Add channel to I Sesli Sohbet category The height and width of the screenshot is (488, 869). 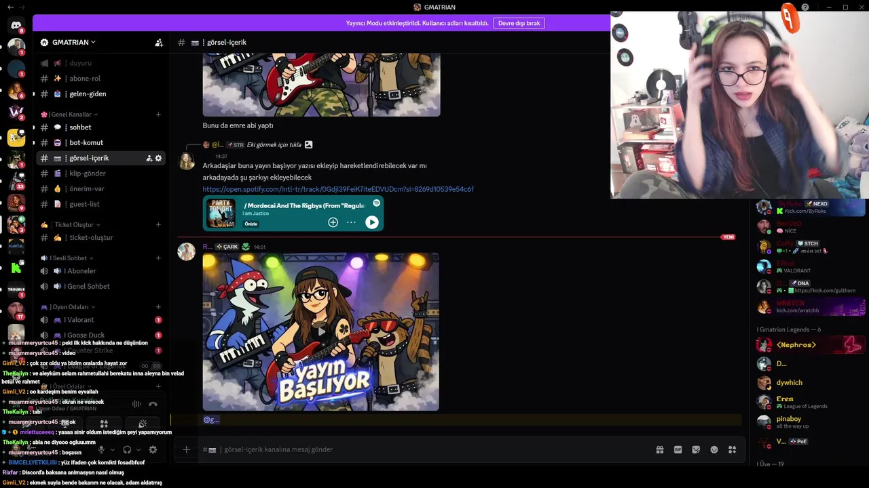[x=158, y=258]
